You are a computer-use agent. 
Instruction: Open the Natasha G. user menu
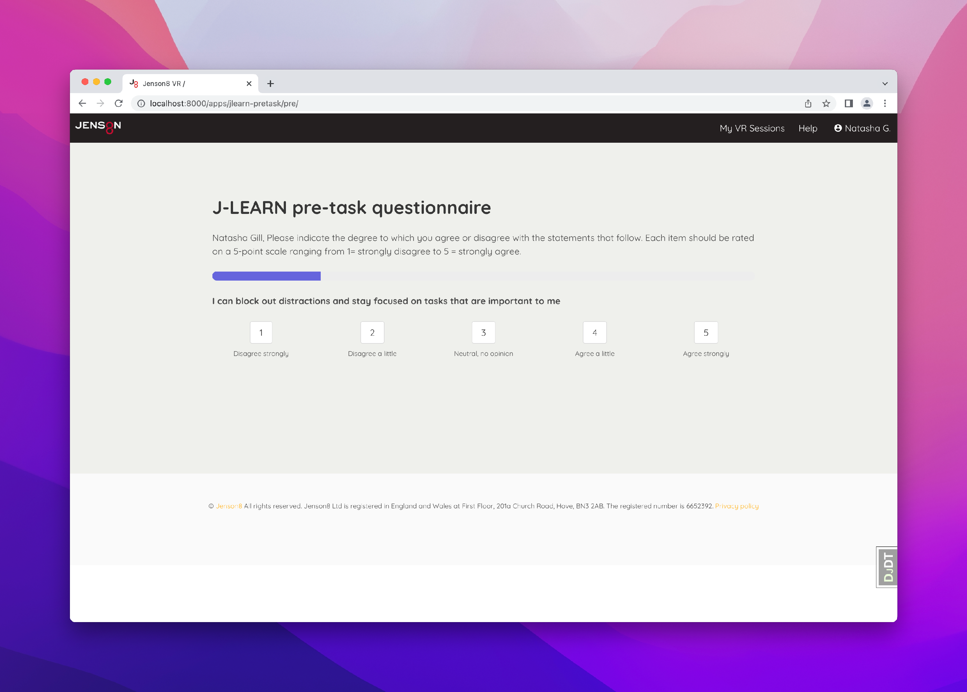pyautogui.click(x=862, y=128)
